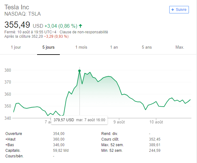This screenshot has width=197, height=163.
Task: Click the Cours/bén. label
Action: pyautogui.click(x=14, y=156)
